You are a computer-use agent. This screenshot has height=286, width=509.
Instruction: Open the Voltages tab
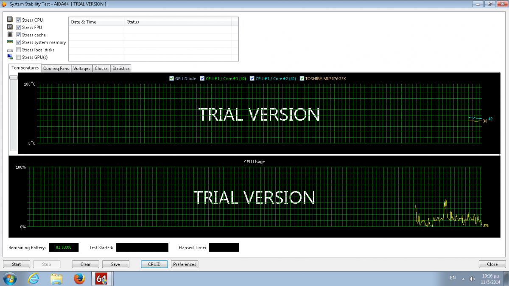click(x=82, y=68)
